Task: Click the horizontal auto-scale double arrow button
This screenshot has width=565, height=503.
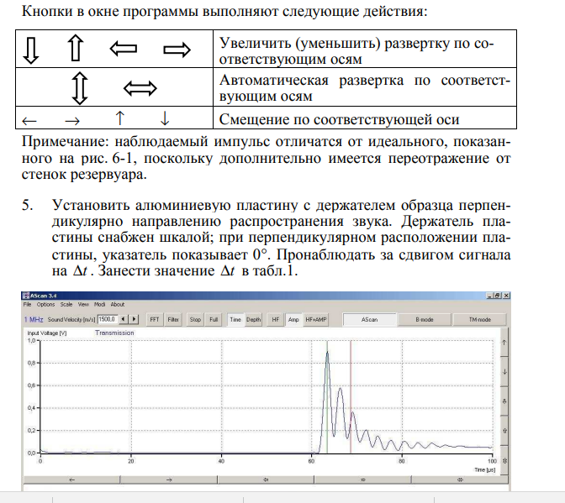Action: [460, 479]
